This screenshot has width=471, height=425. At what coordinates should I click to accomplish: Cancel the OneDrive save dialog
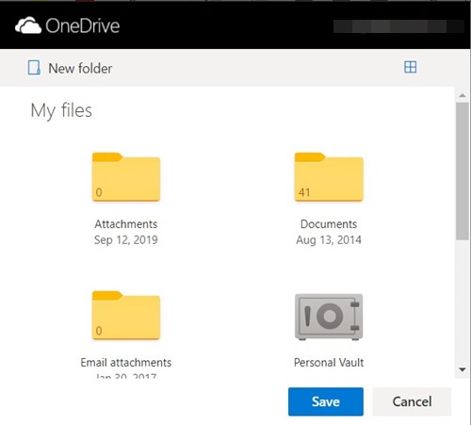[x=412, y=401]
